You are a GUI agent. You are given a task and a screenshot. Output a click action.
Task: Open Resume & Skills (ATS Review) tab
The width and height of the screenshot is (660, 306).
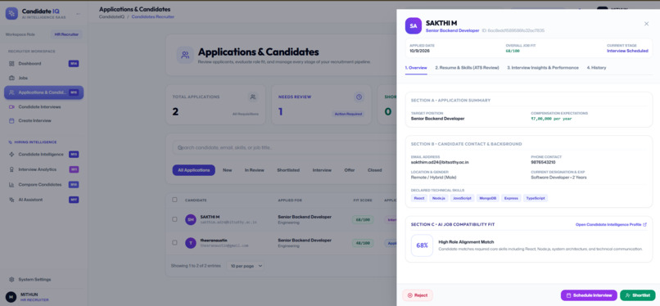tap(468, 68)
